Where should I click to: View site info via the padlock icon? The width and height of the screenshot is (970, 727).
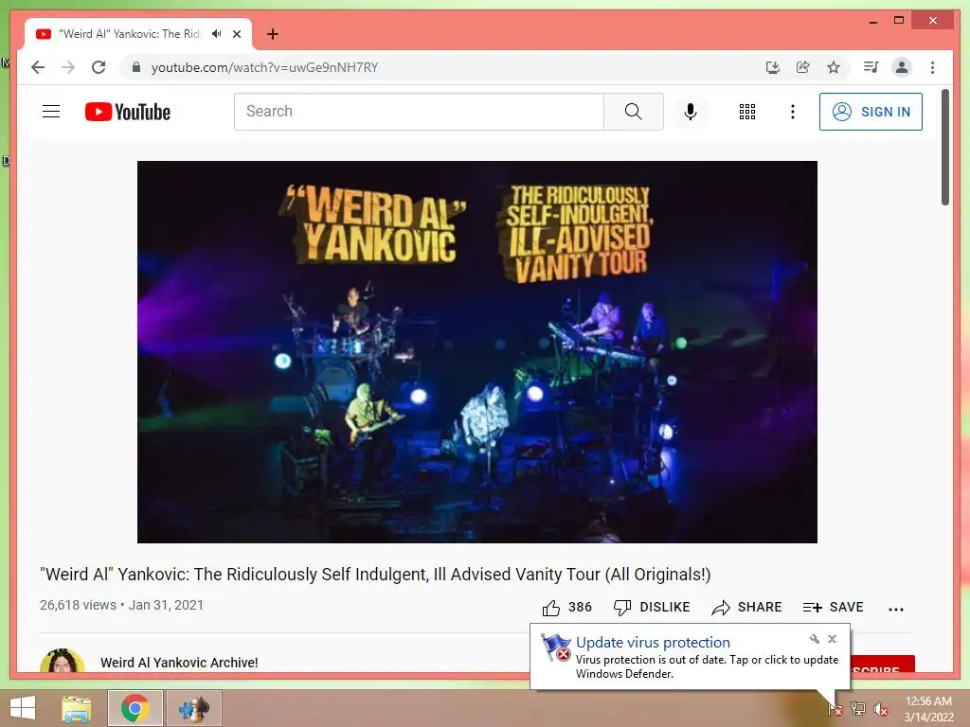click(x=136, y=67)
